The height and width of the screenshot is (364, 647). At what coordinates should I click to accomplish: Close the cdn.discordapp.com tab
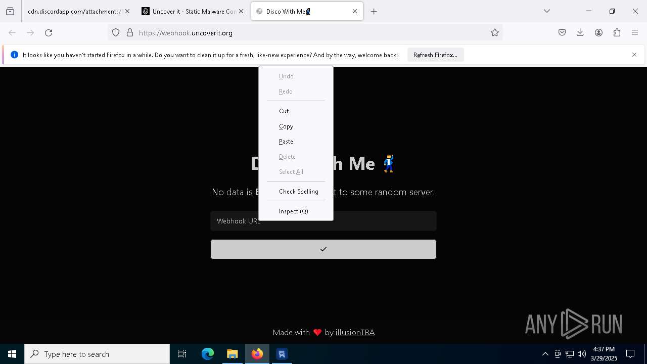pos(127,11)
